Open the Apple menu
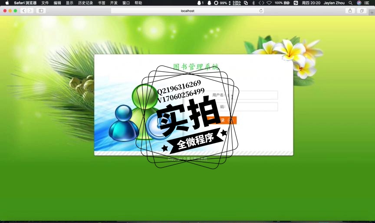This screenshot has width=375, height=223. pos(7,3)
